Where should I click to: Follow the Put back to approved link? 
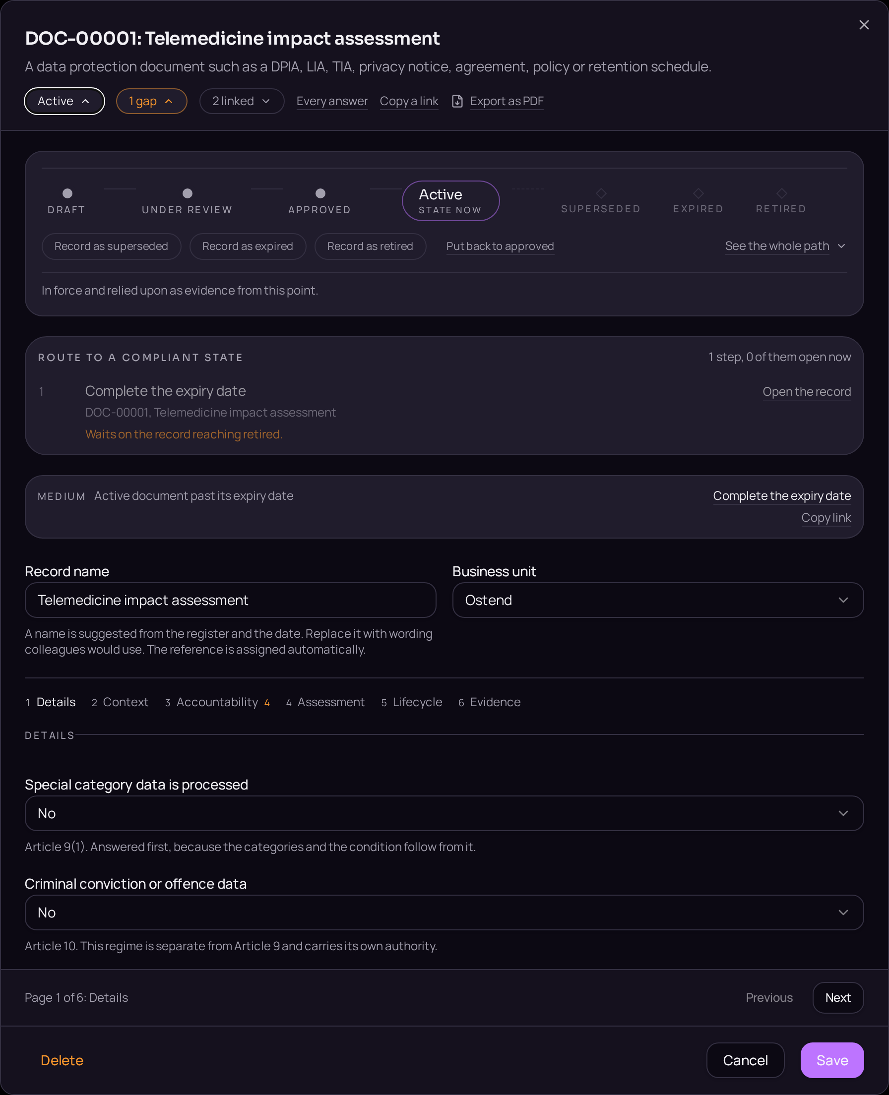(500, 246)
